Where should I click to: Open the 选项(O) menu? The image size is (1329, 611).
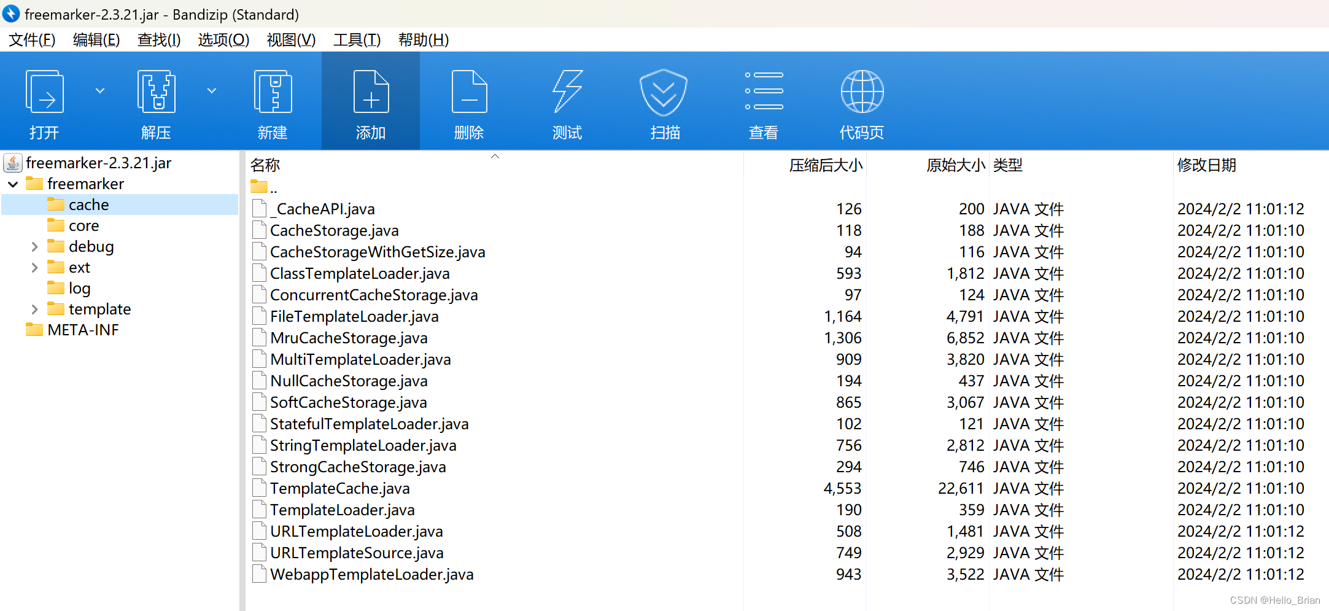pos(223,40)
